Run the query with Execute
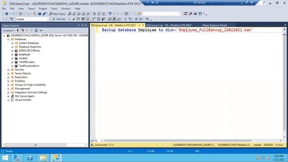 pos(59,19)
